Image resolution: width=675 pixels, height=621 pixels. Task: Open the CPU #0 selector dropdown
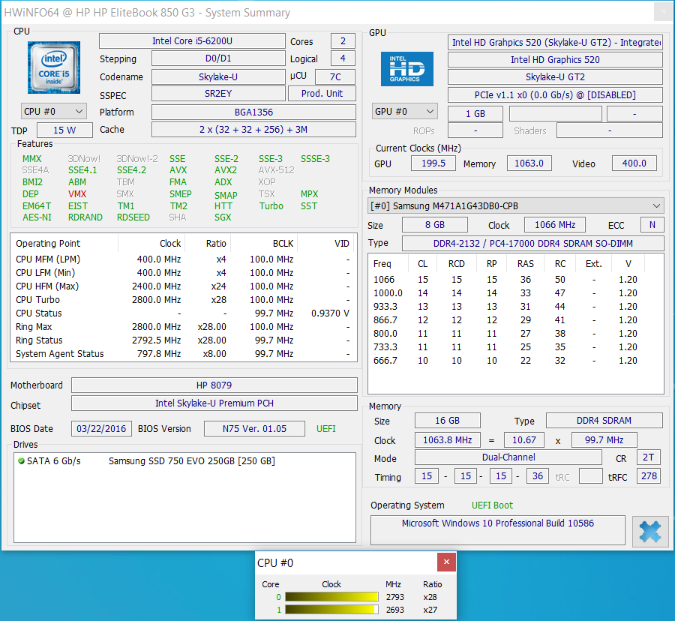[54, 112]
